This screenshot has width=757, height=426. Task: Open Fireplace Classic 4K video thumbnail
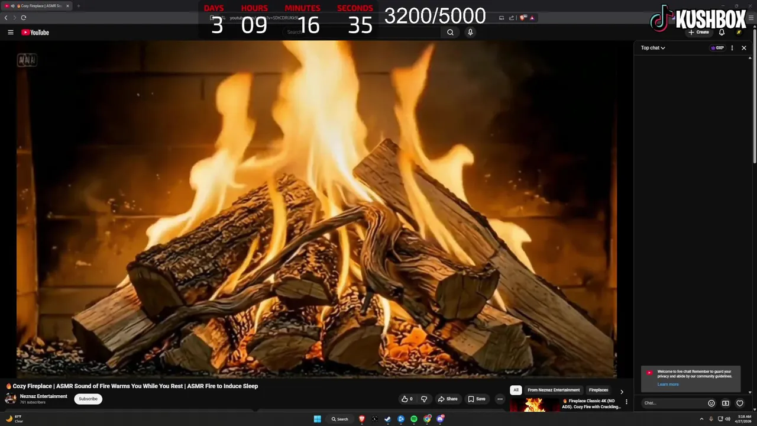coord(534,405)
